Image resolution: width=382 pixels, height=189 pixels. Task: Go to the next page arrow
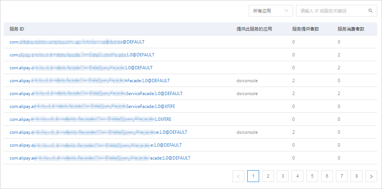(x=371, y=176)
